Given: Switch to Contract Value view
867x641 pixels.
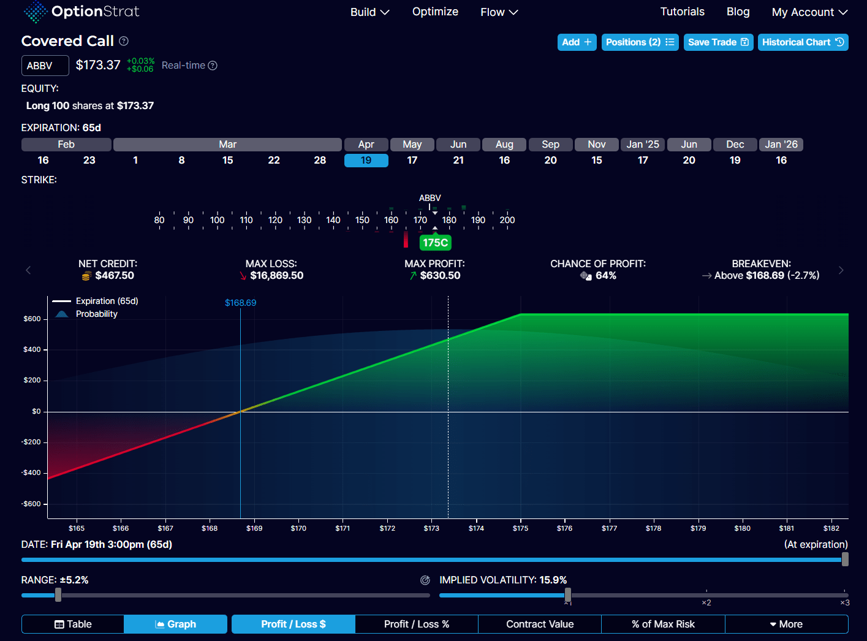Looking at the screenshot, I should (540, 624).
